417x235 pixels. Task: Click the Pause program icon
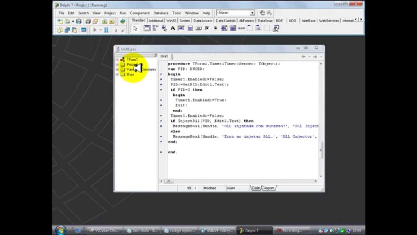pos(106,30)
